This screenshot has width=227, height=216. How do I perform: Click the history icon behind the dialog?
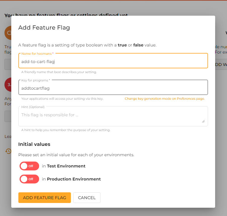click(8, 151)
